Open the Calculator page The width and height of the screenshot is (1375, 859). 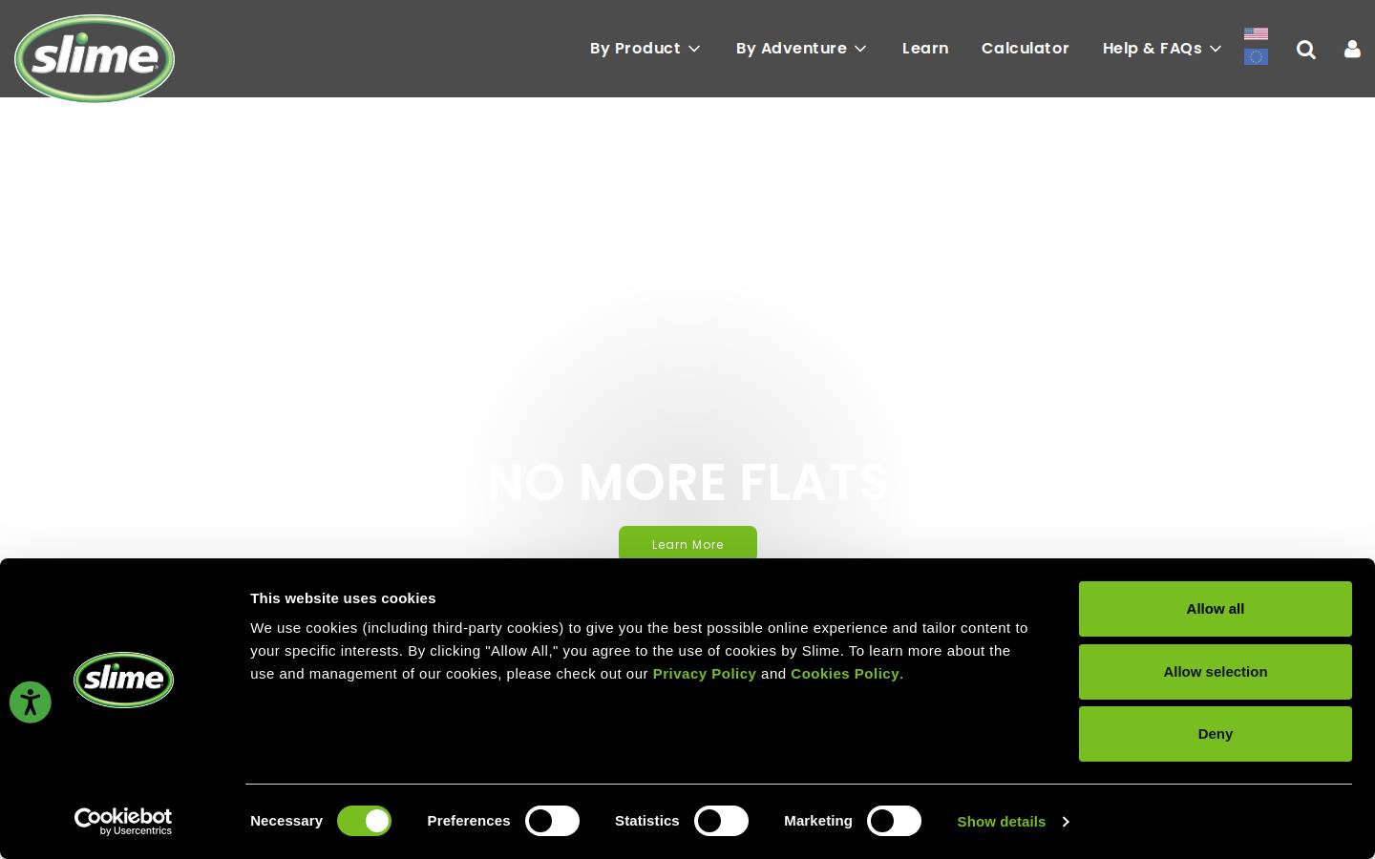[1026, 48]
